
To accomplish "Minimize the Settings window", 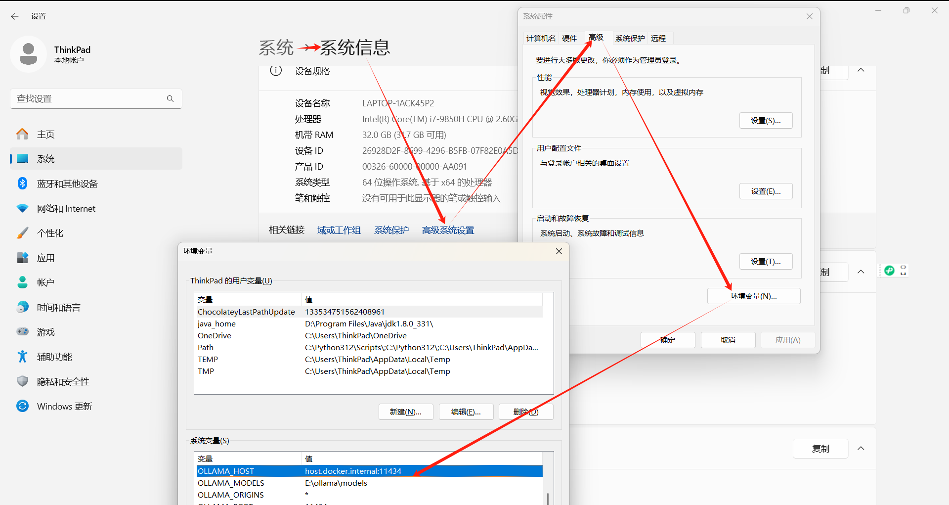I will click(x=878, y=10).
